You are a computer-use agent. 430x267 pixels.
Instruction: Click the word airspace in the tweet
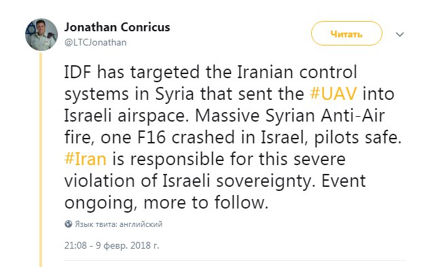152,117
